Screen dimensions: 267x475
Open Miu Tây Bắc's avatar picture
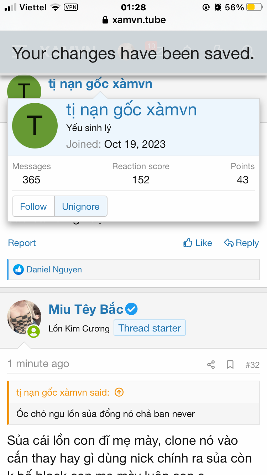pos(24,317)
